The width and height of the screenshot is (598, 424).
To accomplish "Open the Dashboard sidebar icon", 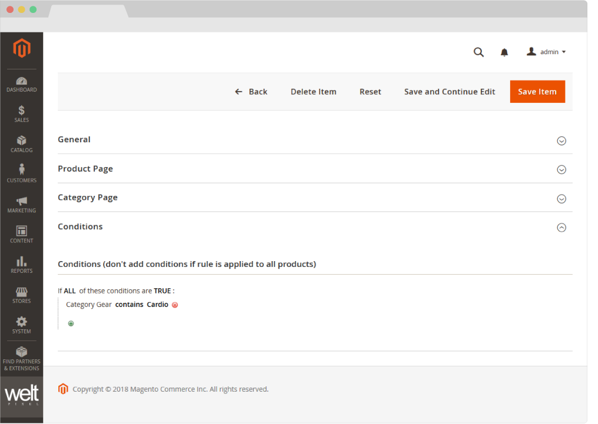I will 22,84.
